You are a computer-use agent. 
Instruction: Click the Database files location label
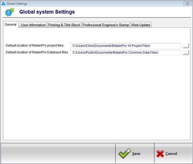tap(37, 52)
